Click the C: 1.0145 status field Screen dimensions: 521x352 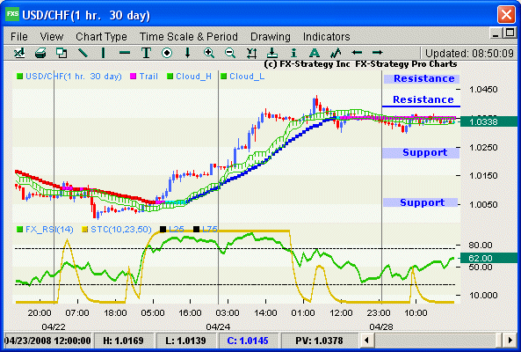pyautogui.click(x=248, y=341)
